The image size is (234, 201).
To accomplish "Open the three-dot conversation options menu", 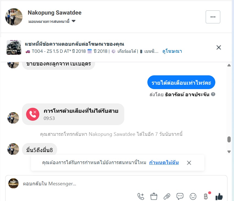I will [x=213, y=17].
